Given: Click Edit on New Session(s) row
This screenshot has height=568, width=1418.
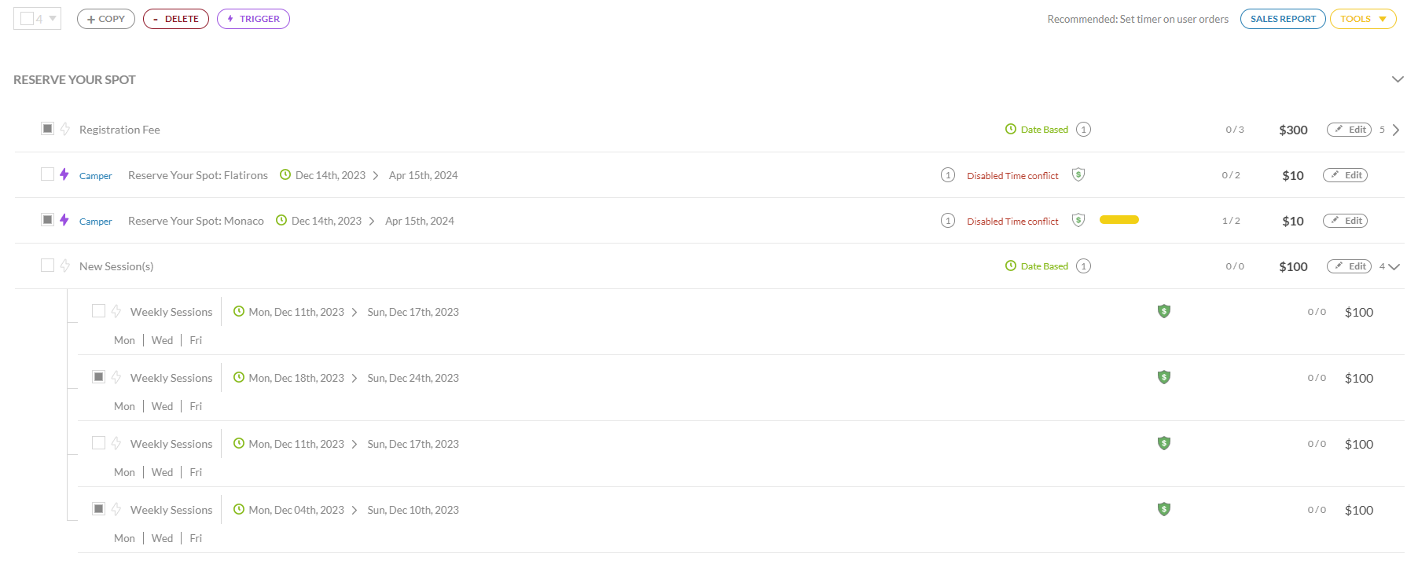Looking at the screenshot, I should (1349, 266).
